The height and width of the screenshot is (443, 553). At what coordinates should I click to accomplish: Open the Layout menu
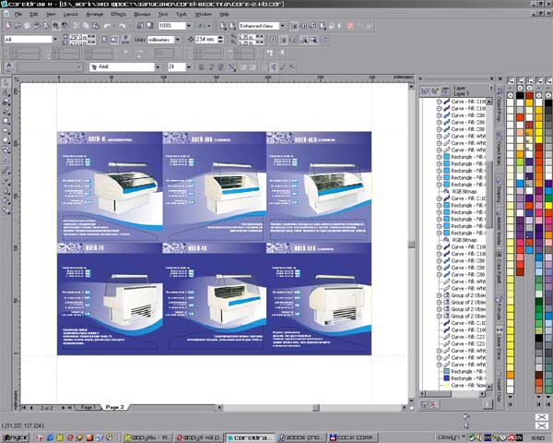coord(70,14)
